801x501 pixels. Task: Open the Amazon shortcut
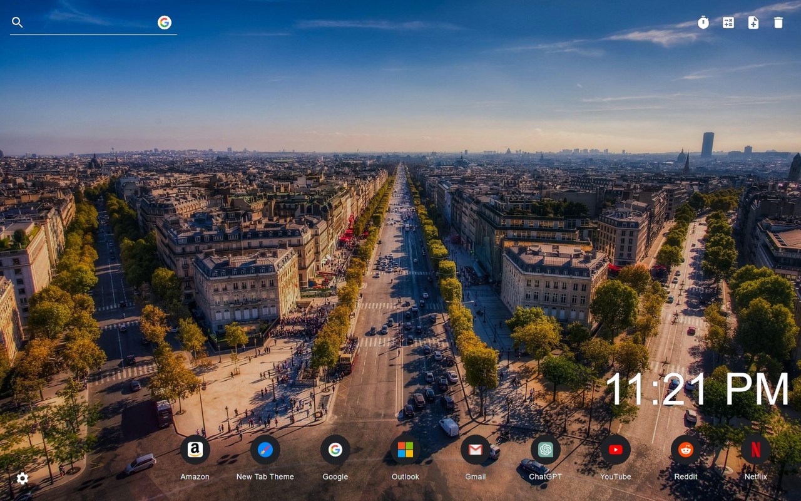click(x=195, y=450)
